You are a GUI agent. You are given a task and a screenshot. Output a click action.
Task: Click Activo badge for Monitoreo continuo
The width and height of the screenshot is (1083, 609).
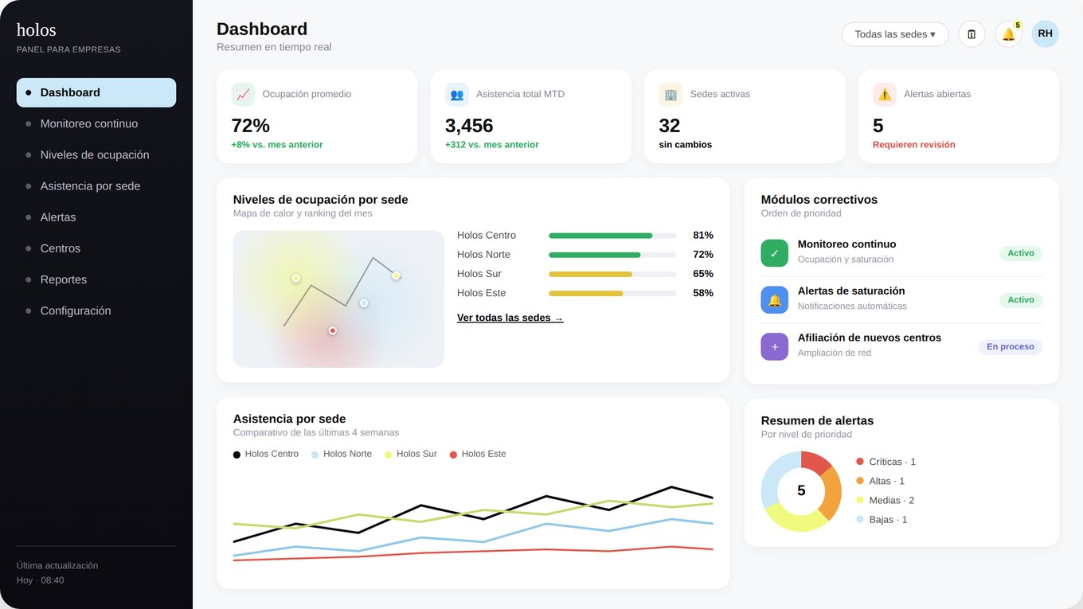1021,253
